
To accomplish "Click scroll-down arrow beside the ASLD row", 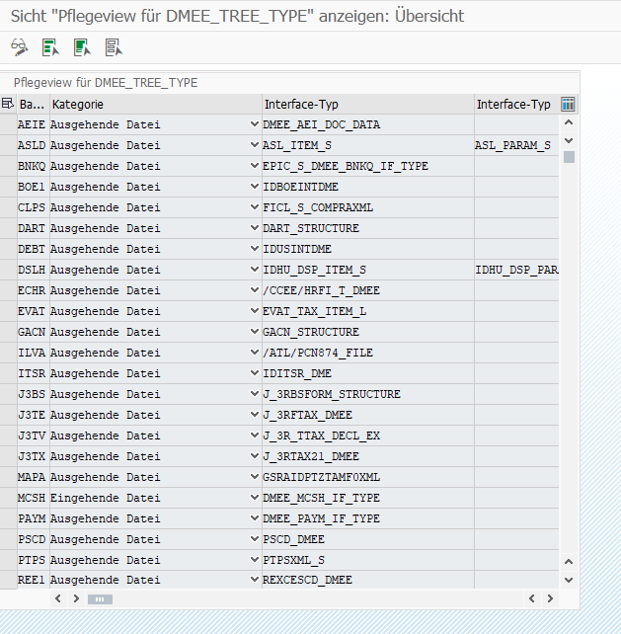I will coord(569,140).
